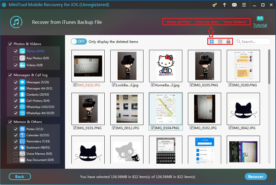Click the Call History phone icon
Viewport: 276px width, 185px height.
pyautogui.click(x=22, y=101)
